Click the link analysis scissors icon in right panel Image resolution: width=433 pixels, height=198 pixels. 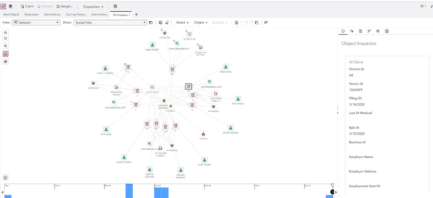tap(369, 31)
